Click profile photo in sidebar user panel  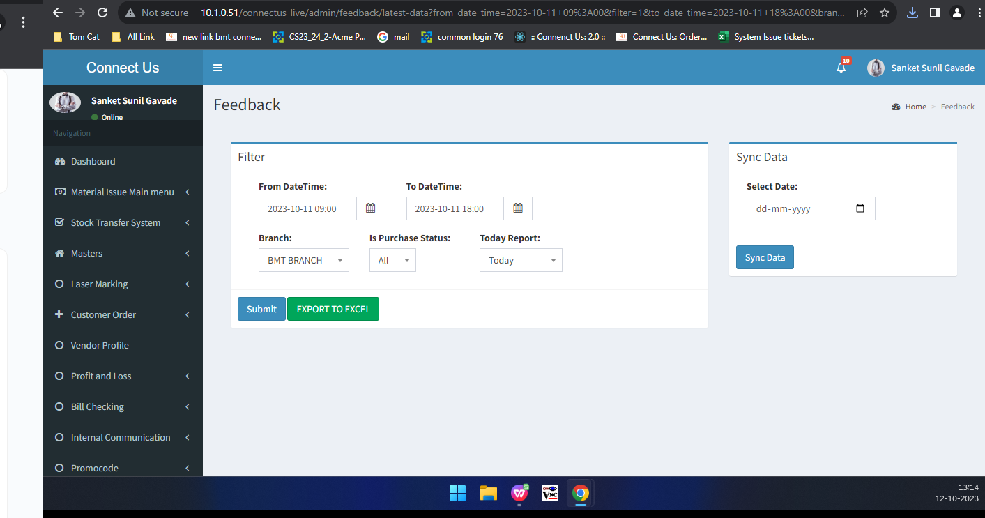[x=65, y=102]
